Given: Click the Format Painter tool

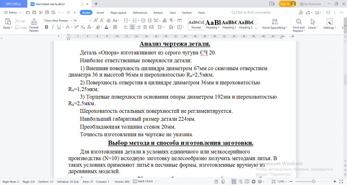Looking at the screenshot, I should 34,25.
